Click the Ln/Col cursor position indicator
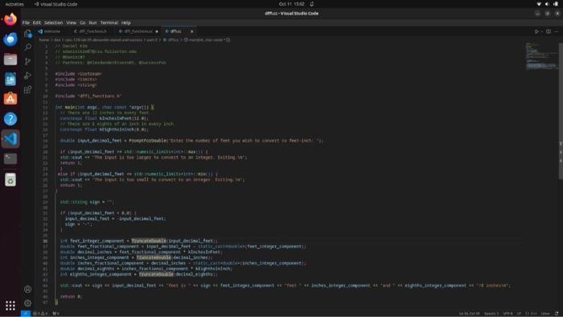Image resolution: width=563 pixels, height=317 pixels. (x=469, y=314)
